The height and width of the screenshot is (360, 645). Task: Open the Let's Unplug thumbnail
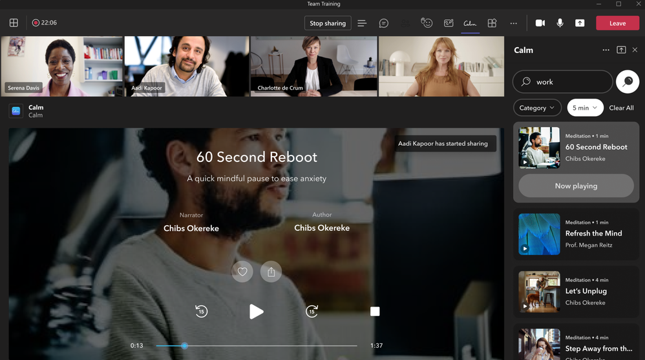point(539,292)
